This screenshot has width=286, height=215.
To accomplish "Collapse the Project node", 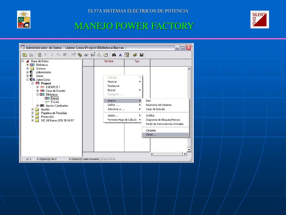I will coord(32,83).
